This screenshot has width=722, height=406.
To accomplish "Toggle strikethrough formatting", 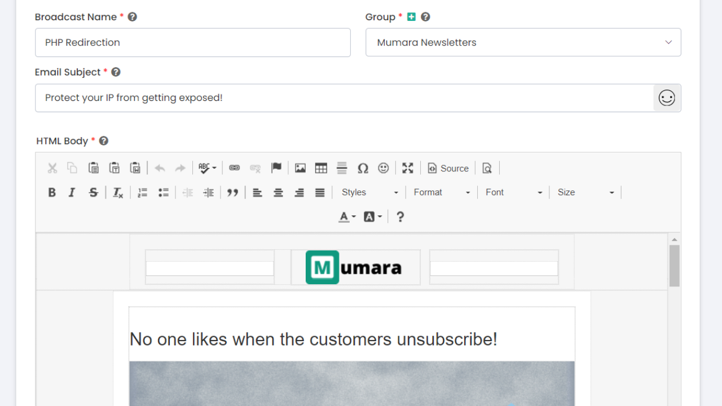I will click(94, 193).
